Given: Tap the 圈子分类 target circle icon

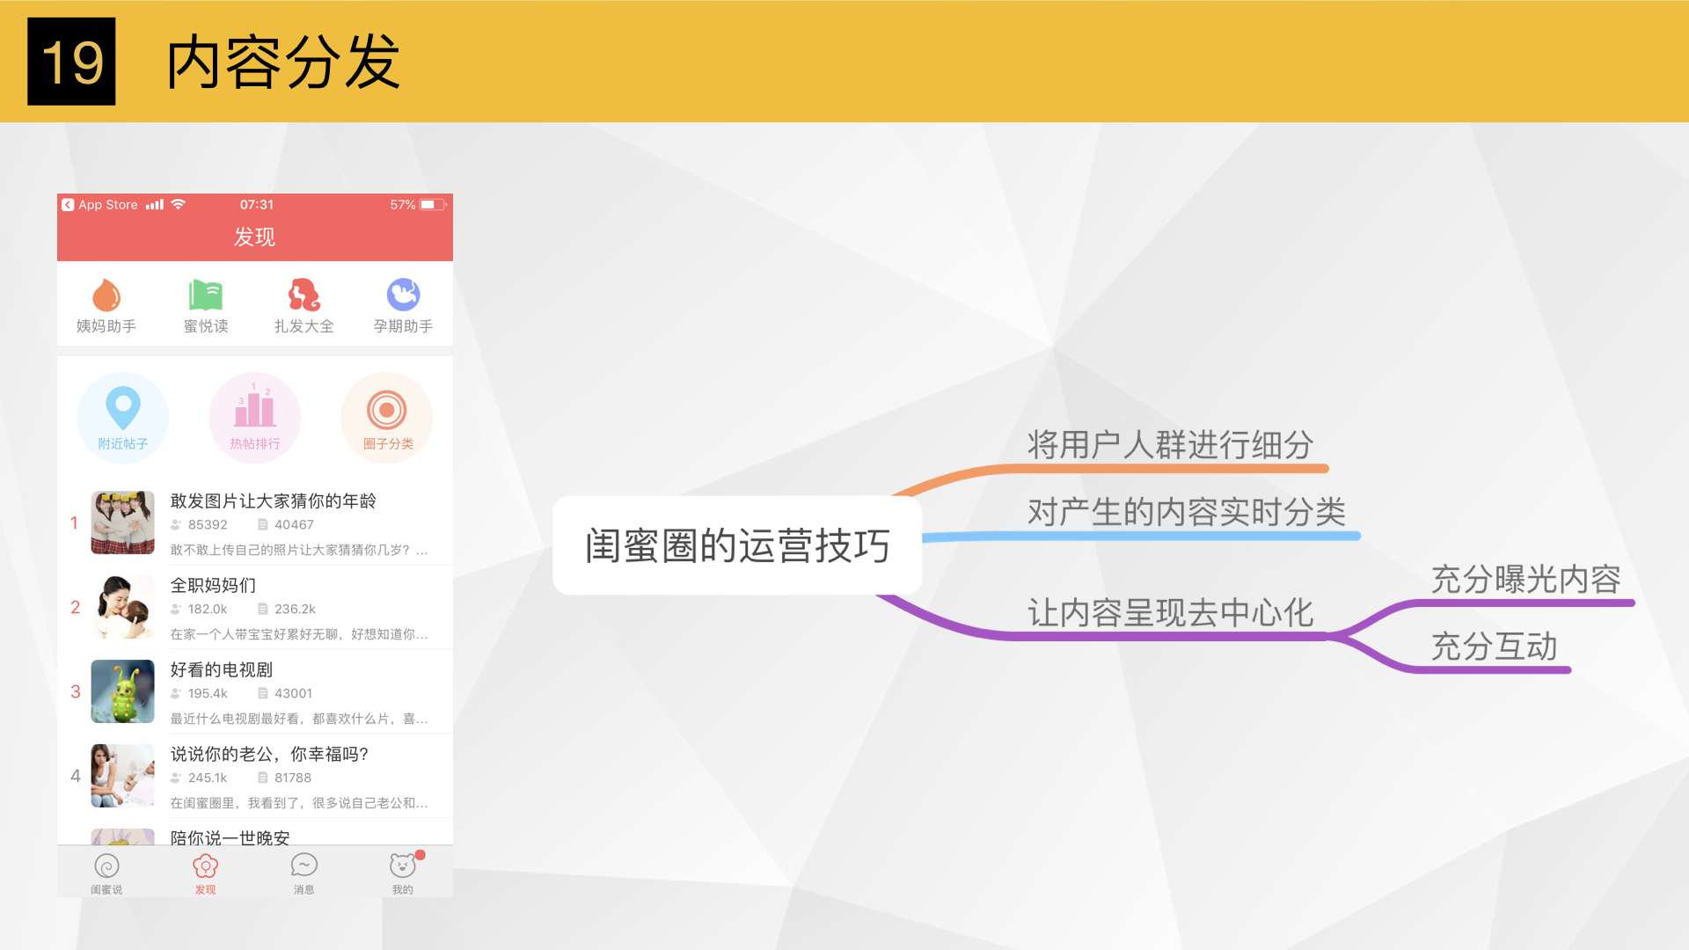Looking at the screenshot, I should (387, 418).
